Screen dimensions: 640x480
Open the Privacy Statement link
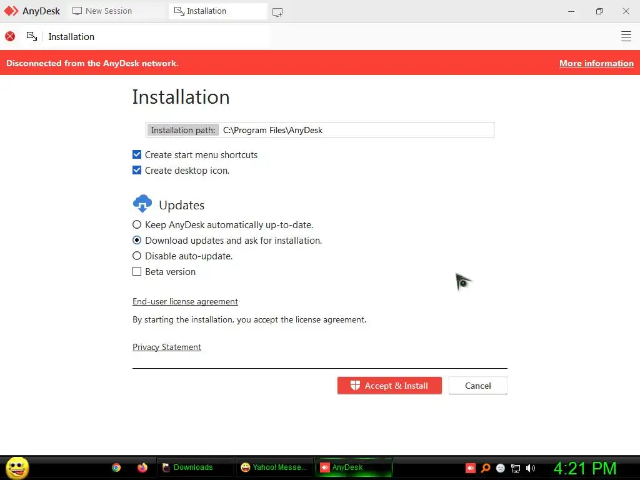click(x=166, y=347)
